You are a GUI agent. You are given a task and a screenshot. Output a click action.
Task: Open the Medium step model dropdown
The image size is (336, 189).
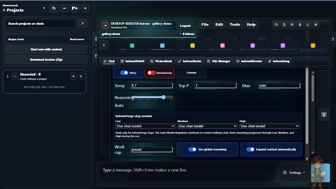tap(207, 126)
